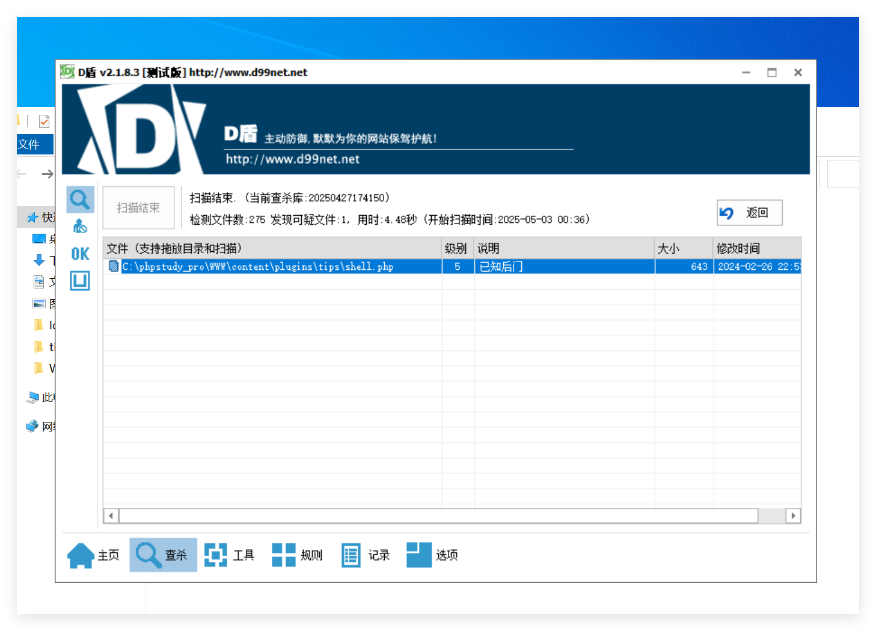
Task: Click the http://www.d99net.net banner link
Action: (x=293, y=159)
